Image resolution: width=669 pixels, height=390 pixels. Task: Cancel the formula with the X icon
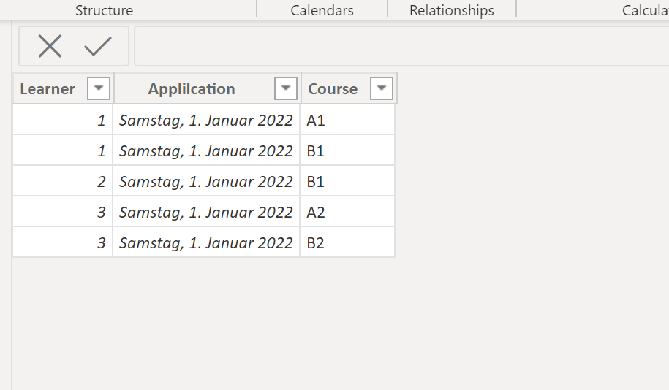tap(50, 46)
